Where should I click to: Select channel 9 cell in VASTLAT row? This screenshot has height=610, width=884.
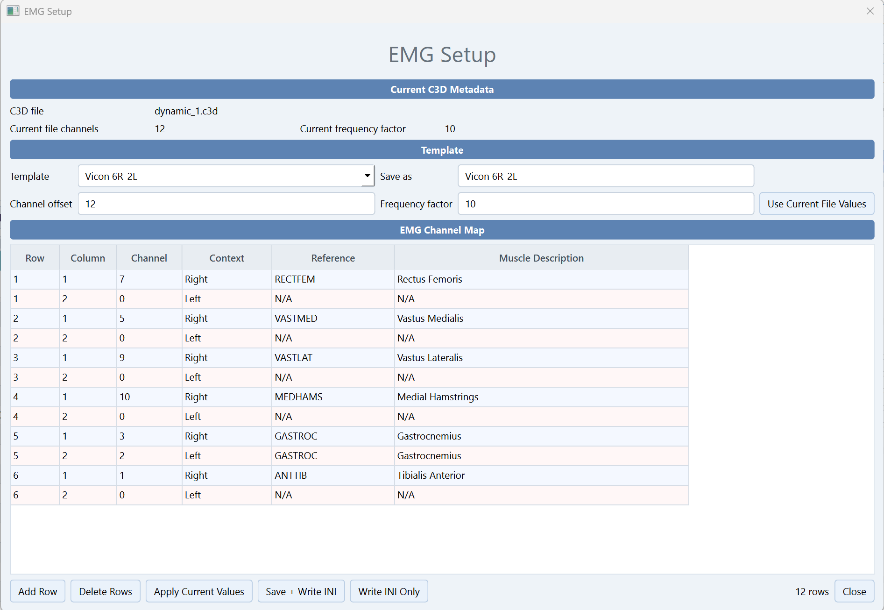[149, 358]
